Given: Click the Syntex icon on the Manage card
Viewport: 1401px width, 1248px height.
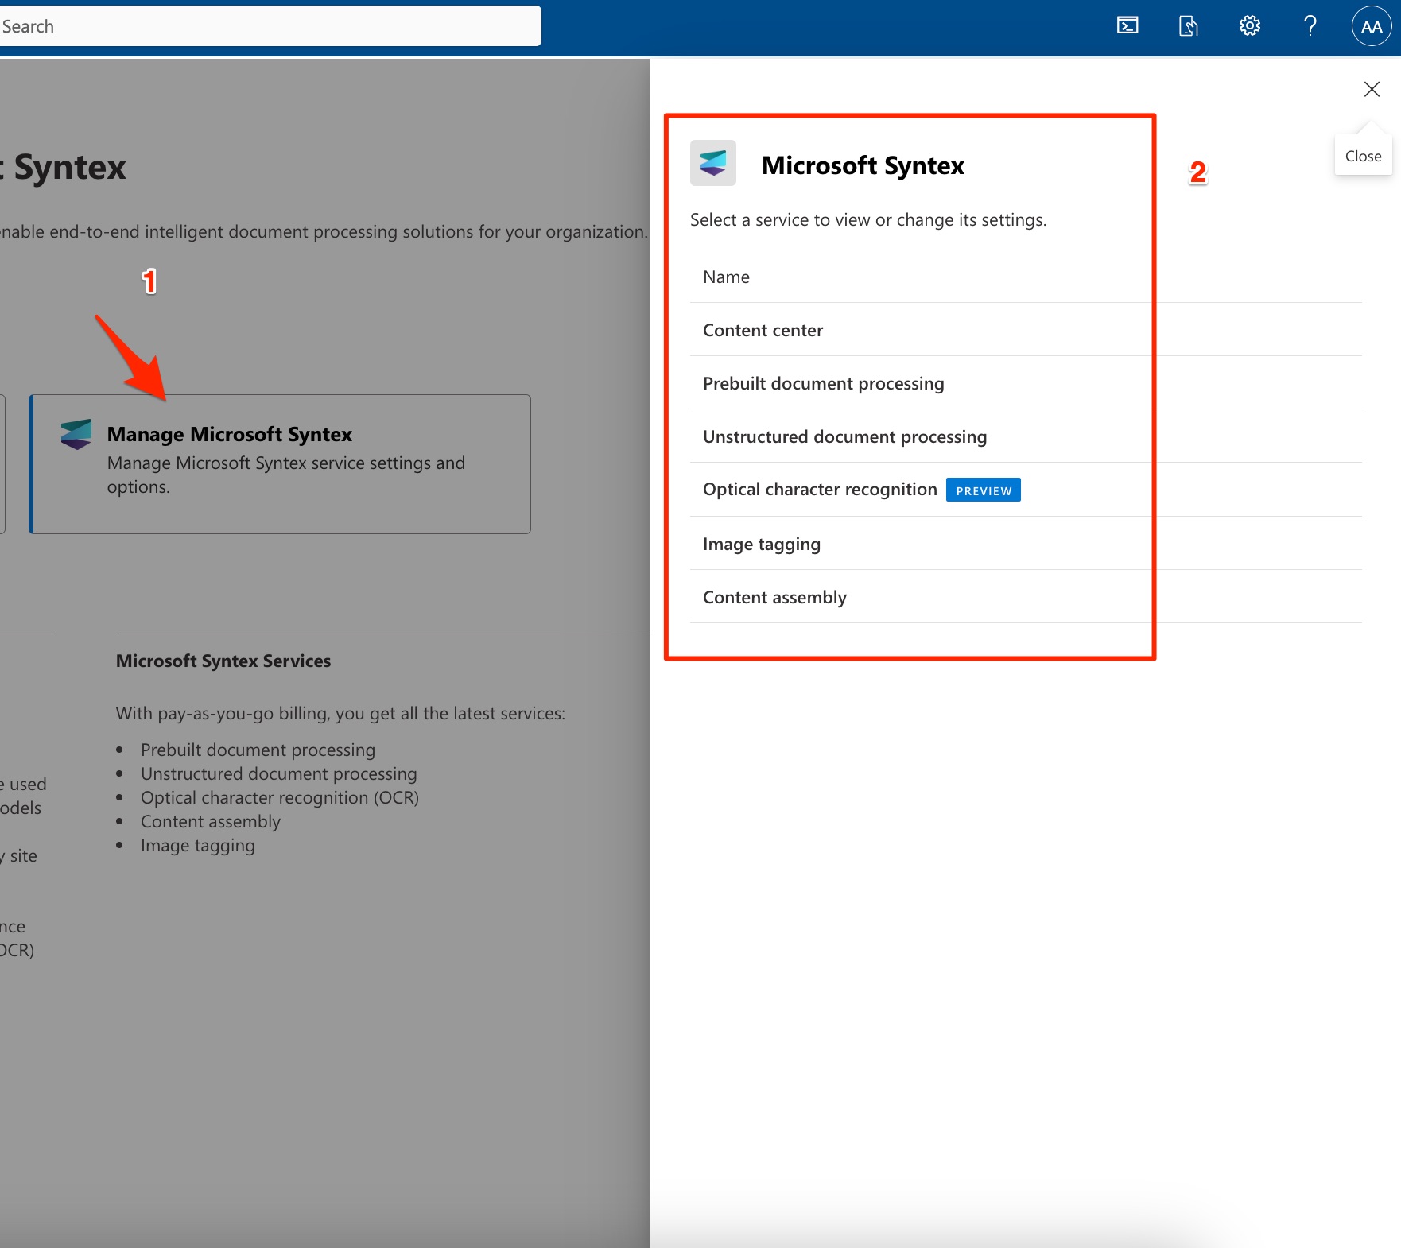Looking at the screenshot, I should tap(76, 434).
